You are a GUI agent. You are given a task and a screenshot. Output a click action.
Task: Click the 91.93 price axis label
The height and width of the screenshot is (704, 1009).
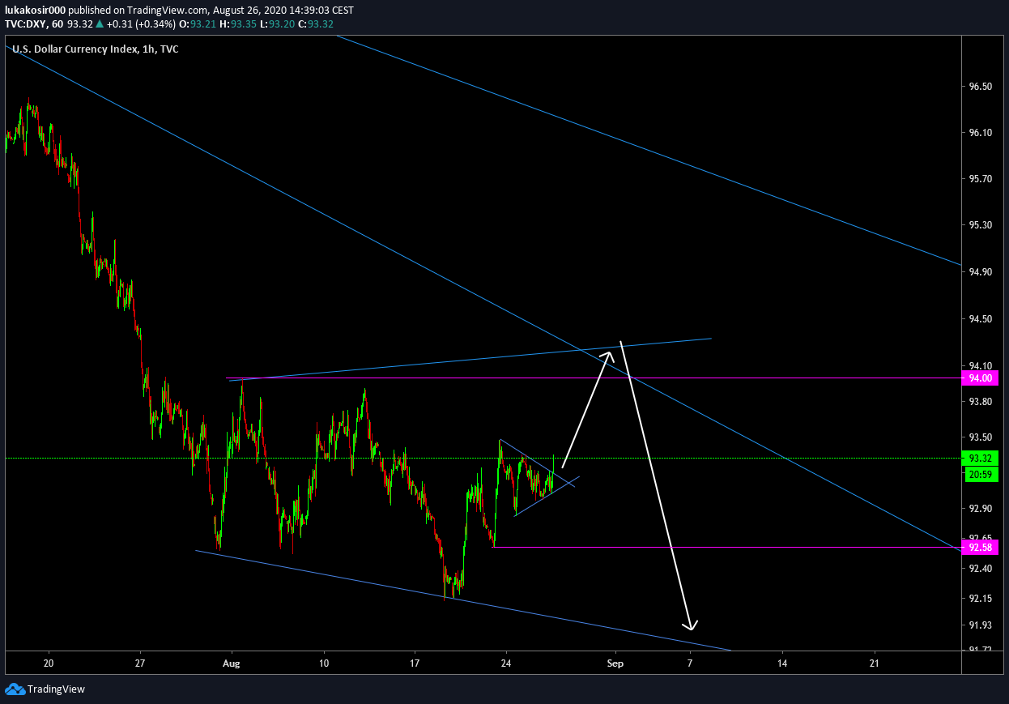click(x=980, y=625)
